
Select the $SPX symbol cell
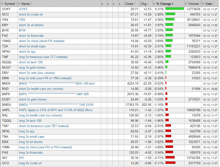[9, 94]
